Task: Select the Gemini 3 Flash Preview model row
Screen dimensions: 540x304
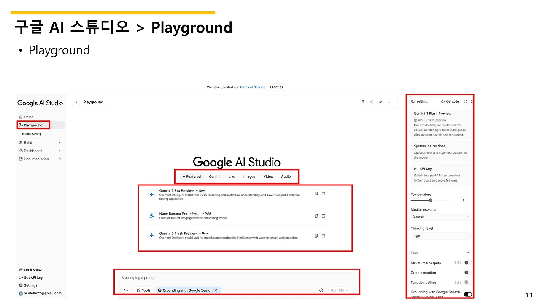Action: pyautogui.click(x=238, y=235)
